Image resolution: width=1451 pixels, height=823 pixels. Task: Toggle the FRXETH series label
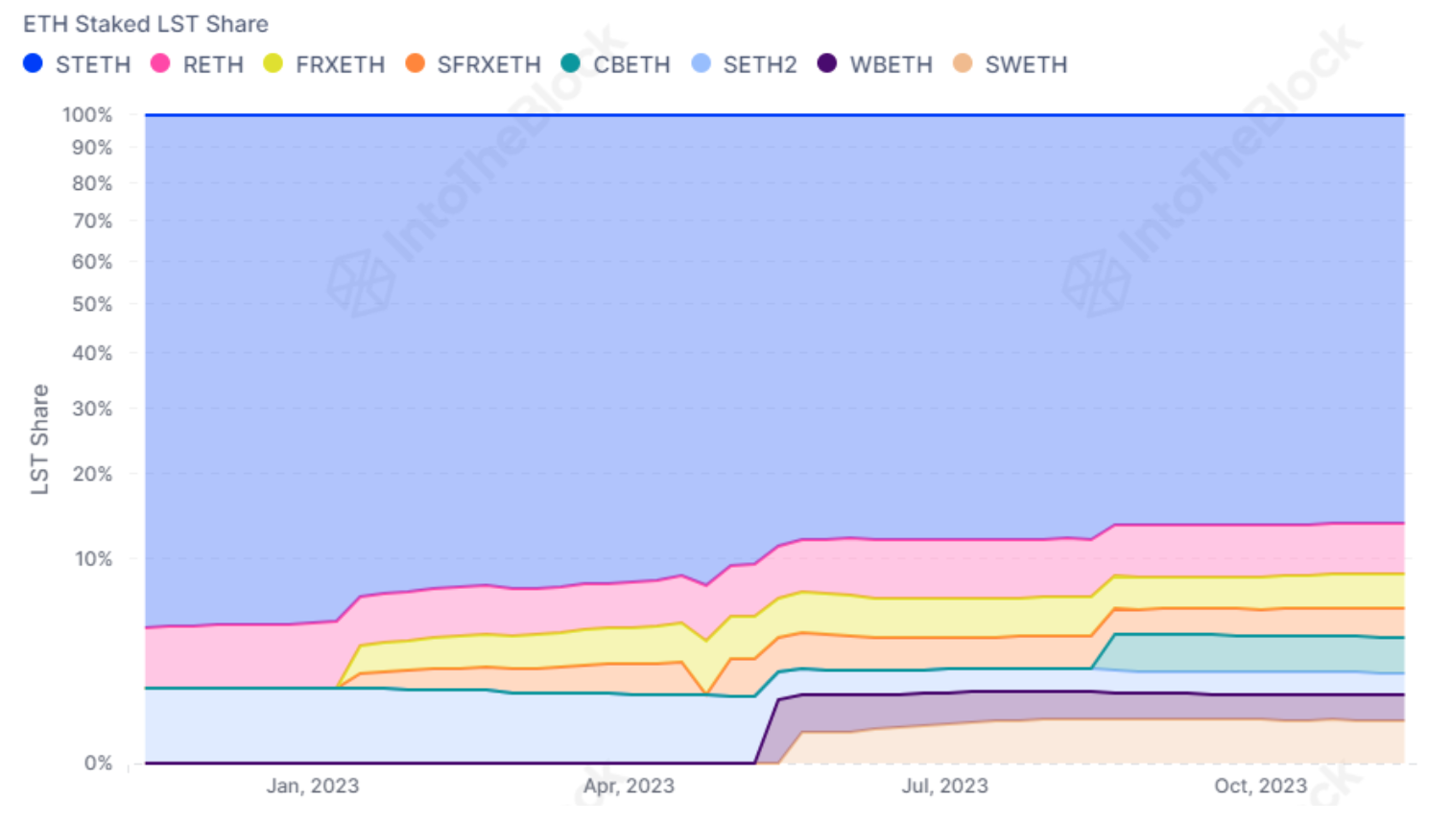pos(340,64)
